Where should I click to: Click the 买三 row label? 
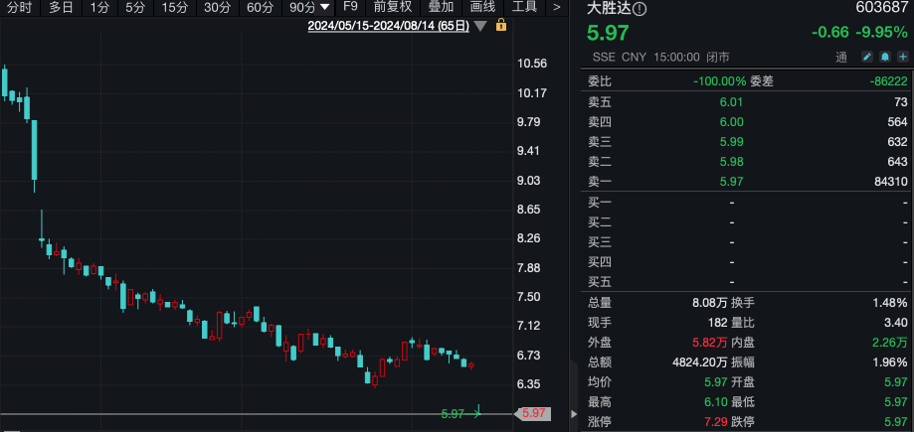[x=600, y=241]
